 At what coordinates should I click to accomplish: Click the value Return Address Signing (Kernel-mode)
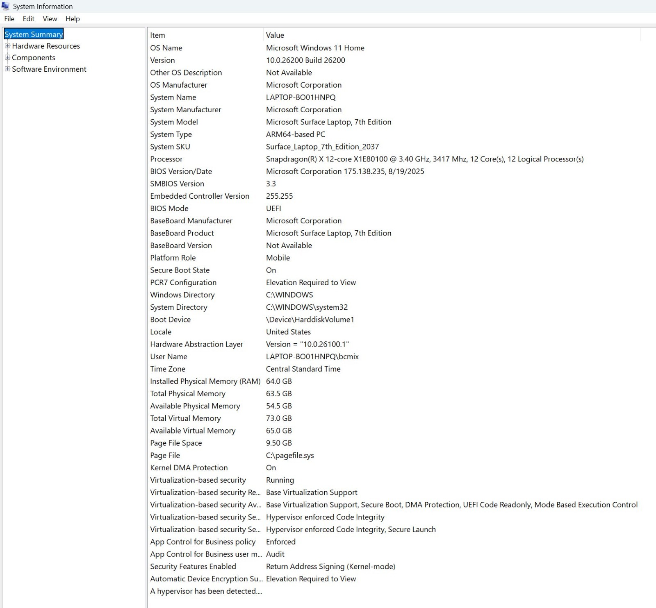pos(330,566)
